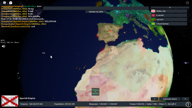
Task: Click the cario1235 Zambia flag icon
Action: tap(153, 20)
